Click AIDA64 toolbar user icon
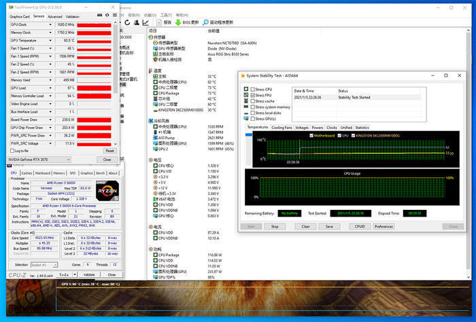 [x=137, y=22]
